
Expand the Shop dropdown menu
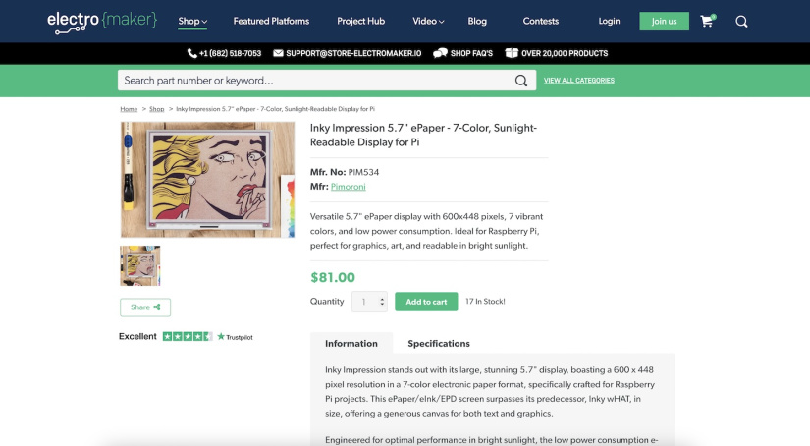tap(192, 21)
